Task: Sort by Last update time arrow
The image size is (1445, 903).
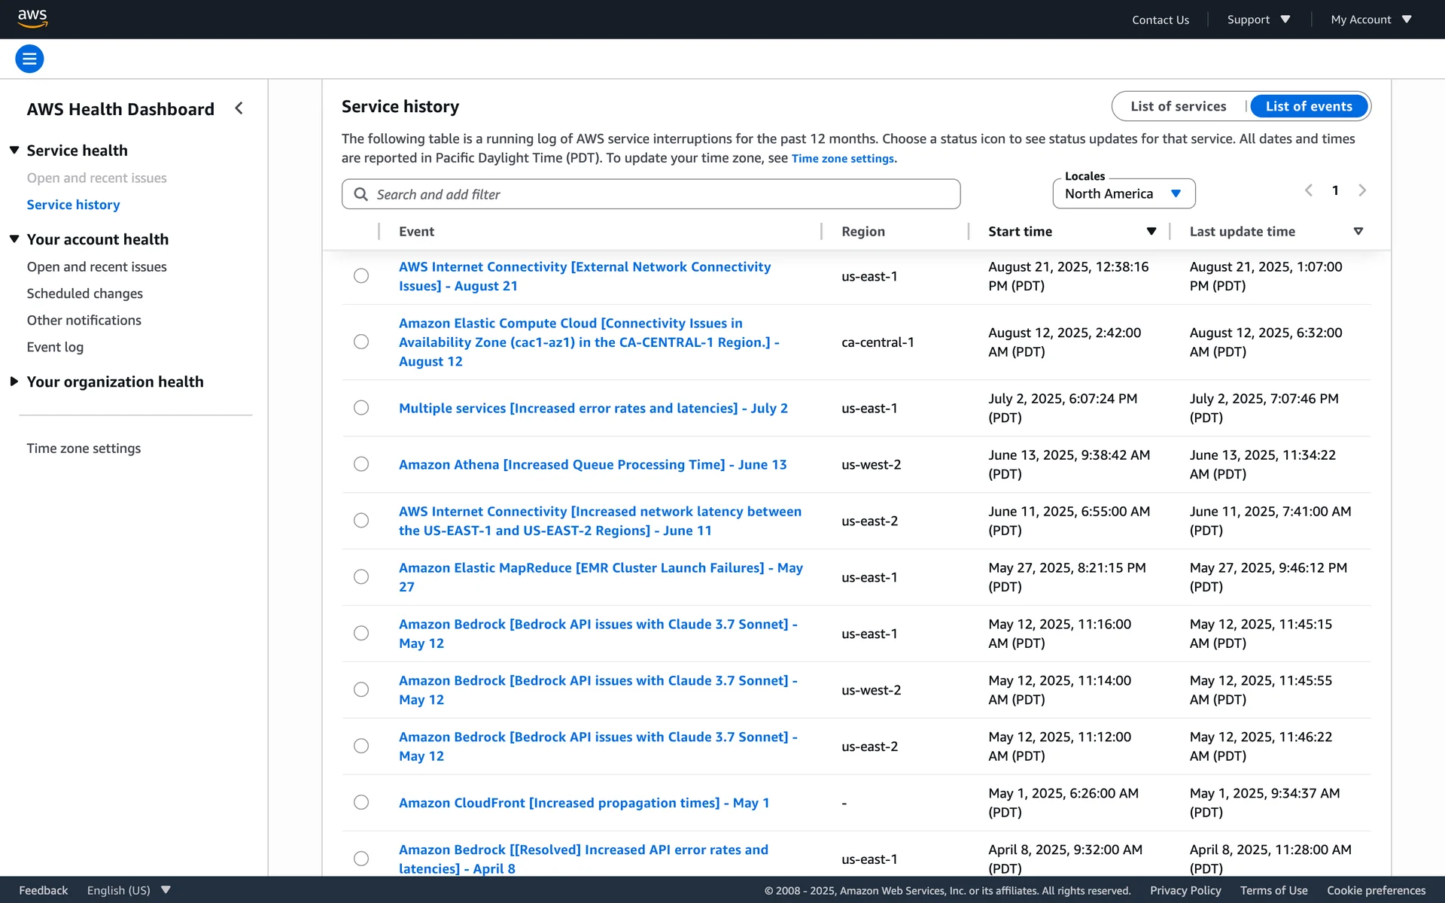Action: coord(1358,232)
